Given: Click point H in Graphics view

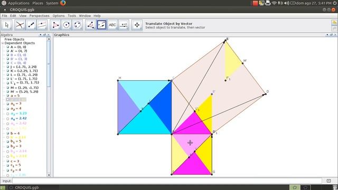Looking at the screenshot, I should (x=118, y=81).
